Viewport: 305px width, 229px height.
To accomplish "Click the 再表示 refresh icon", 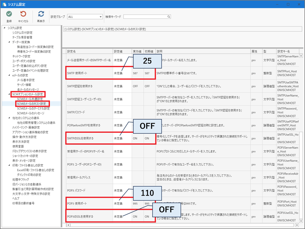I will pos(41,14).
